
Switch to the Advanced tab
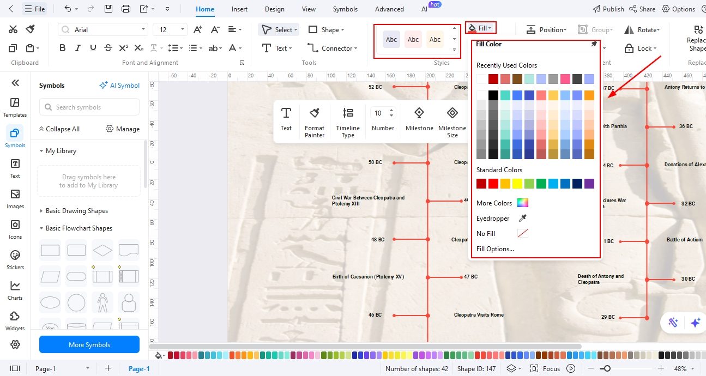pos(389,9)
